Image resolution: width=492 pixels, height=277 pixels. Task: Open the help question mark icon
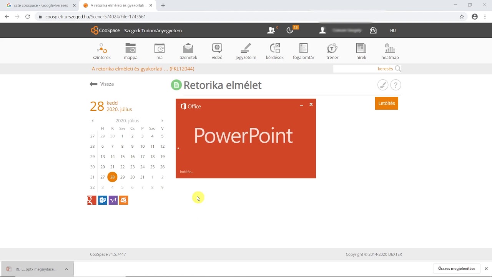pyautogui.click(x=396, y=85)
